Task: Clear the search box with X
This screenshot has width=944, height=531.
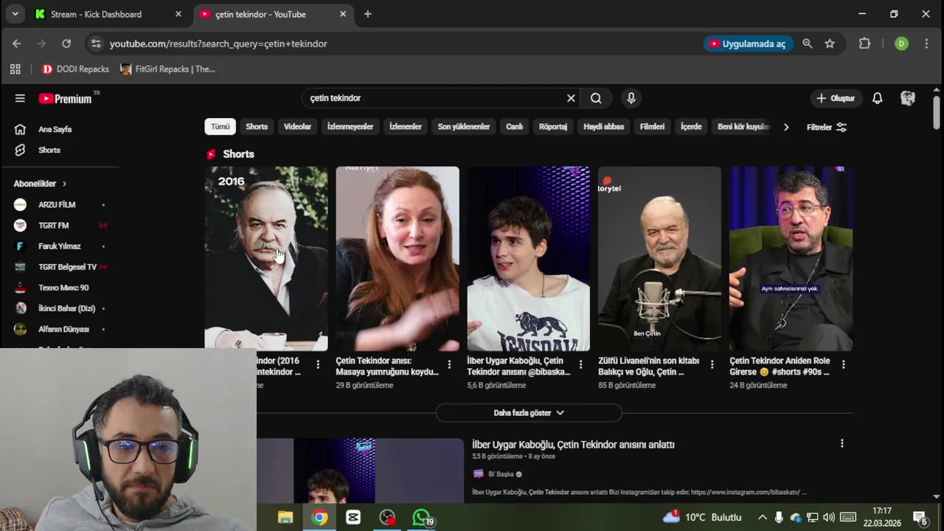Action: (571, 98)
